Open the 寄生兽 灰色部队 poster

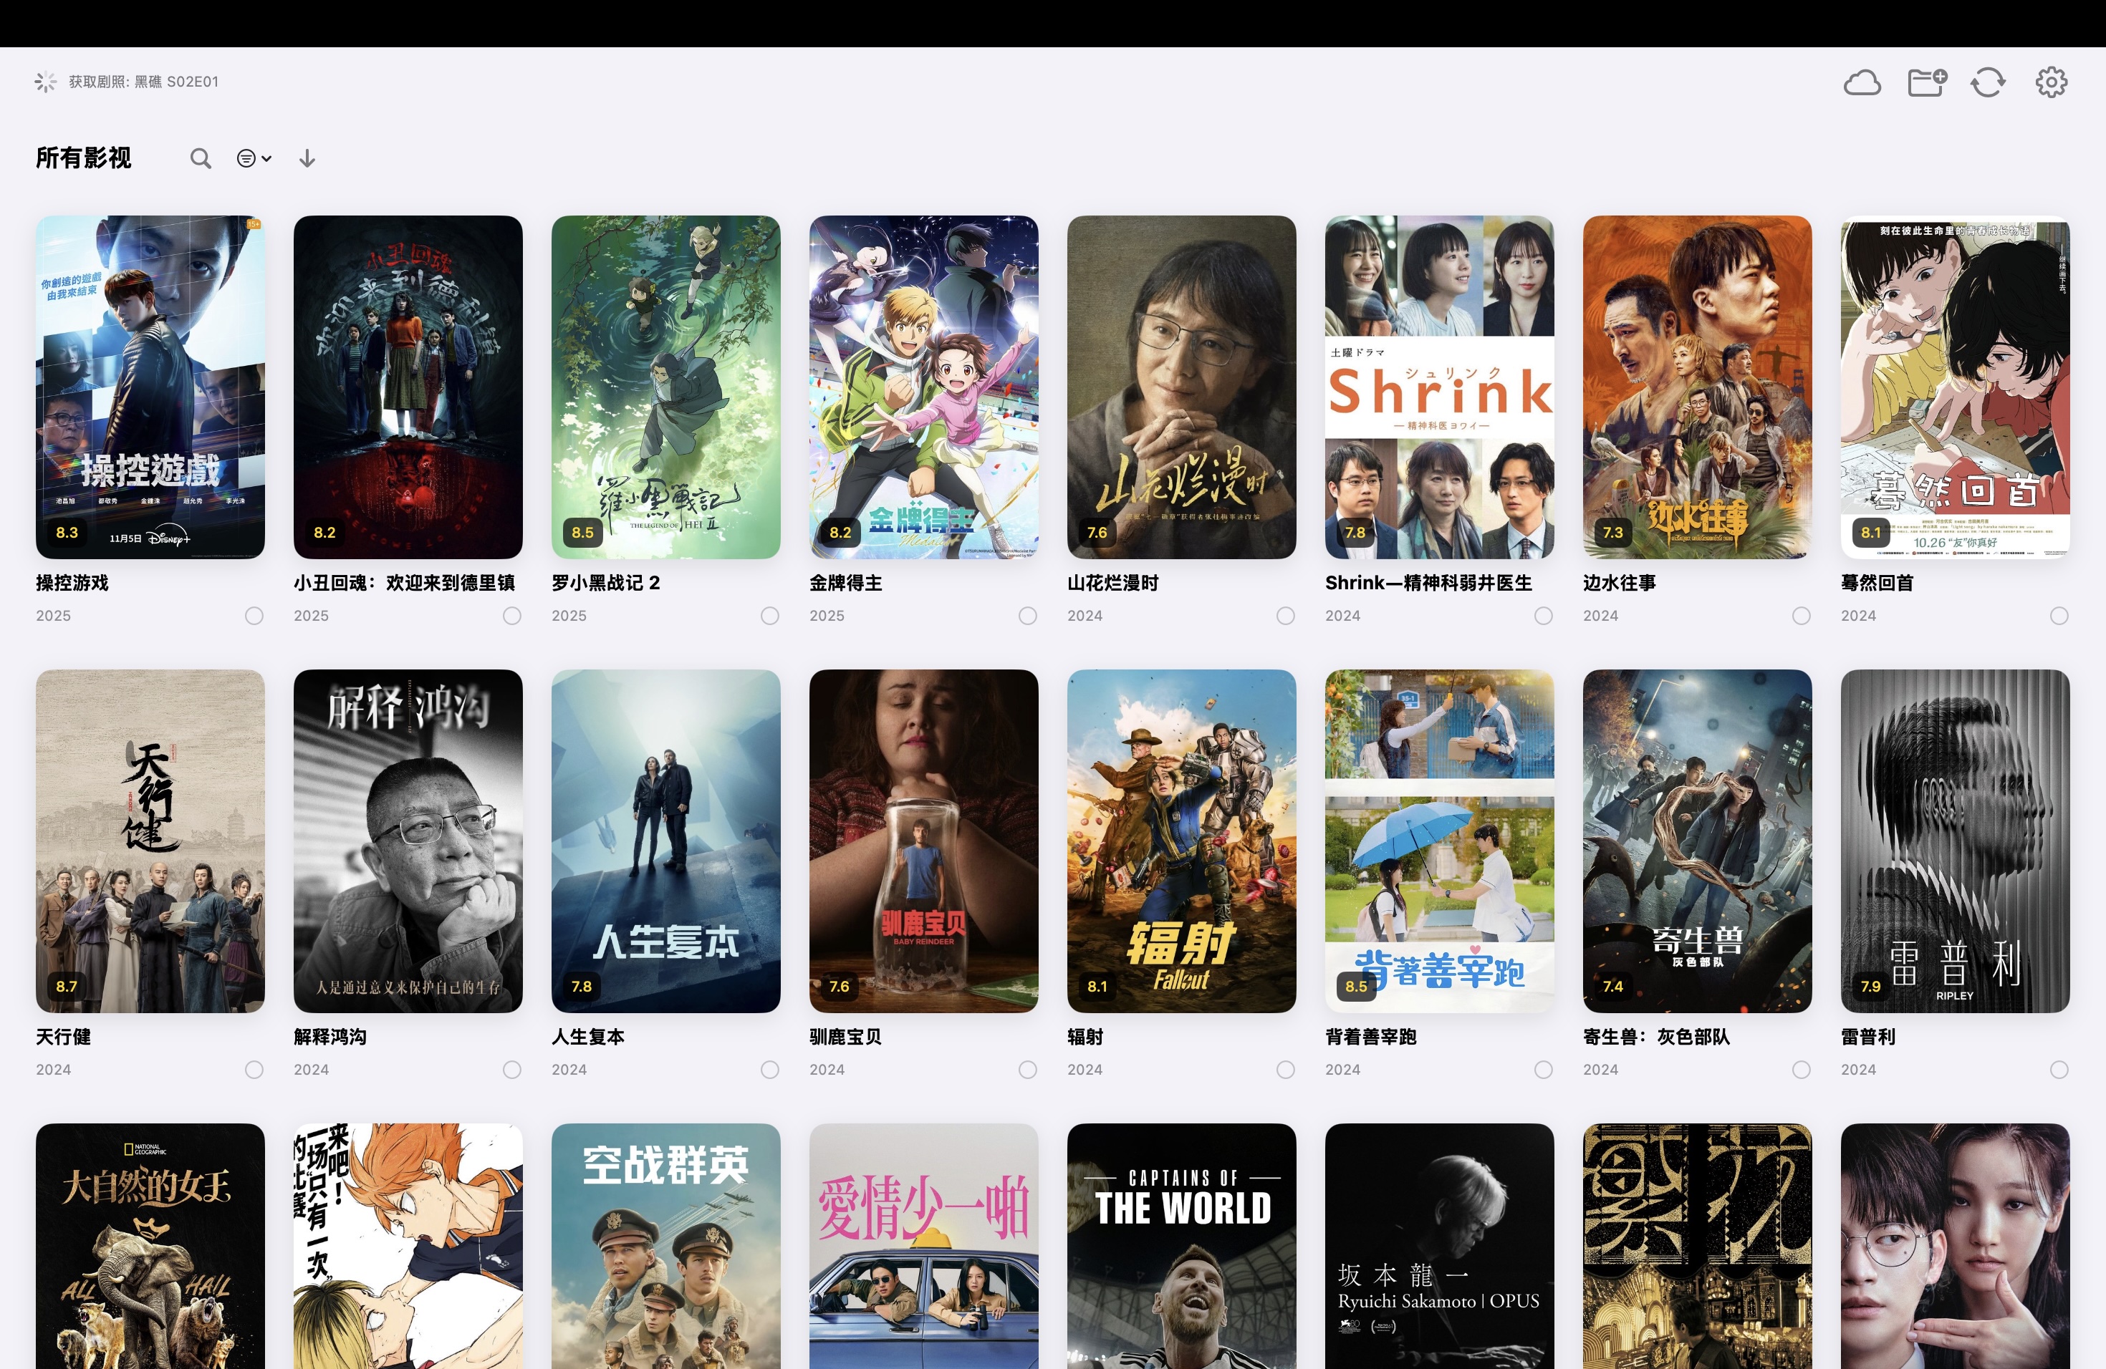pyautogui.click(x=1697, y=841)
